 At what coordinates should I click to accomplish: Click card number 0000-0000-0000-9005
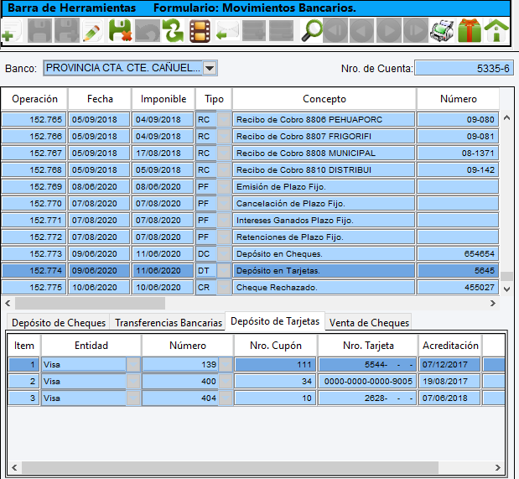(368, 382)
